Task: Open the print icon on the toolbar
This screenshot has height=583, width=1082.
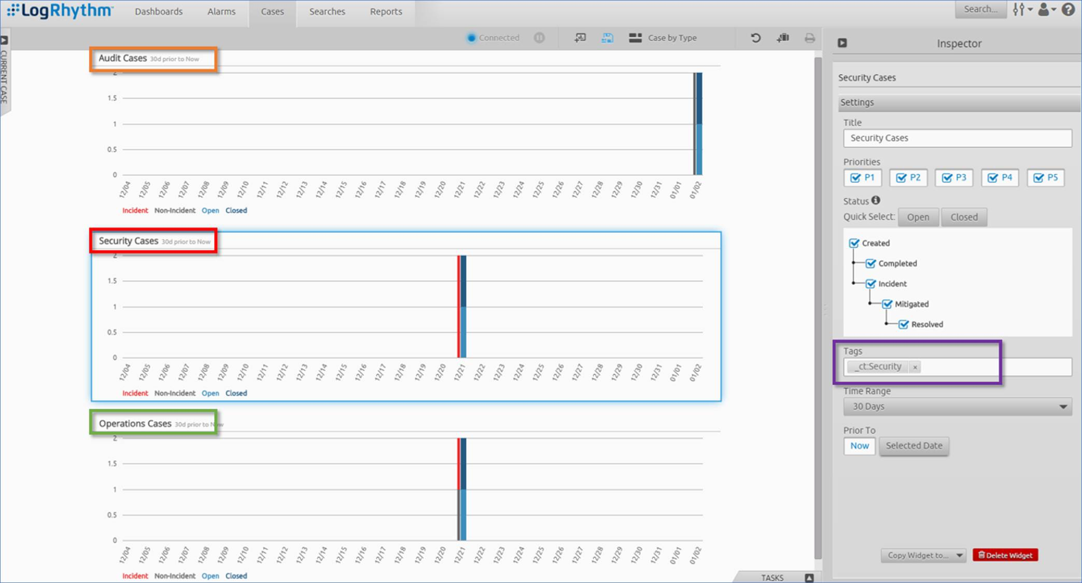Action: pos(810,38)
